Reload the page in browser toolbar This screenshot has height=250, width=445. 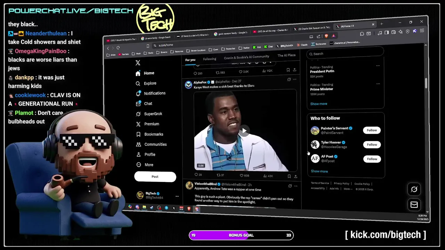pyautogui.click(x=118, y=48)
